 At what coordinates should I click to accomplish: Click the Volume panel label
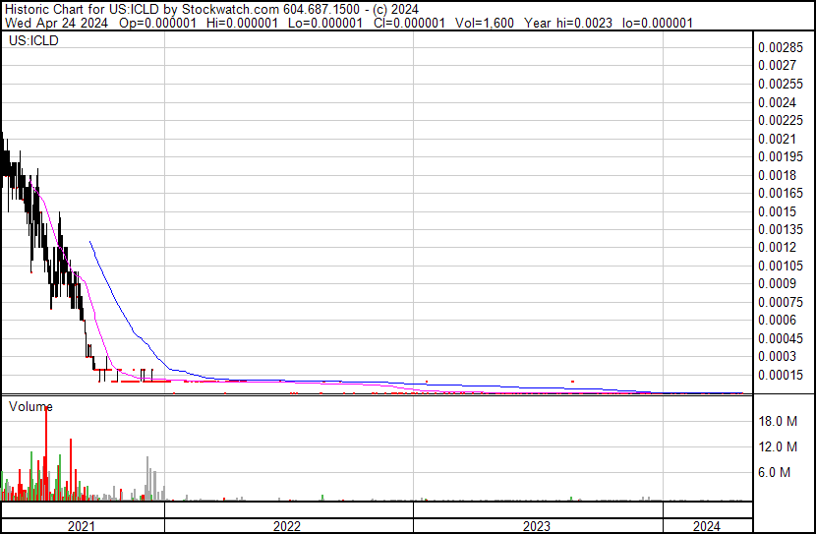click(x=30, y=406)
